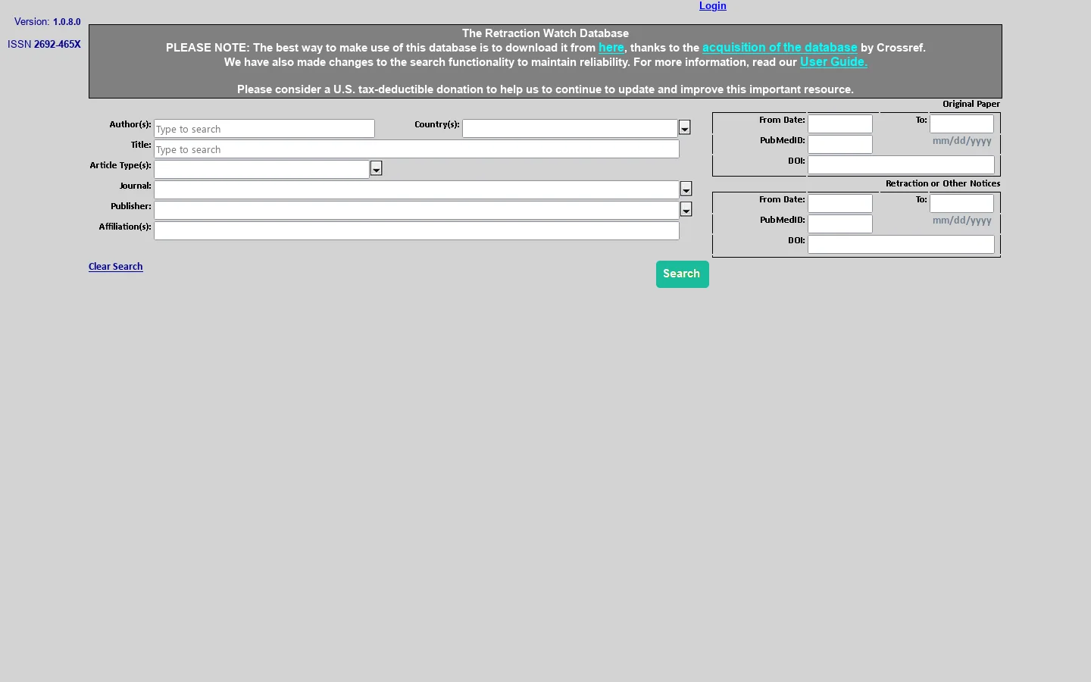The width and height of the screenshot is (1091, 682).
Task: Focus the Author(s) search field
Action: coord(264,129)
